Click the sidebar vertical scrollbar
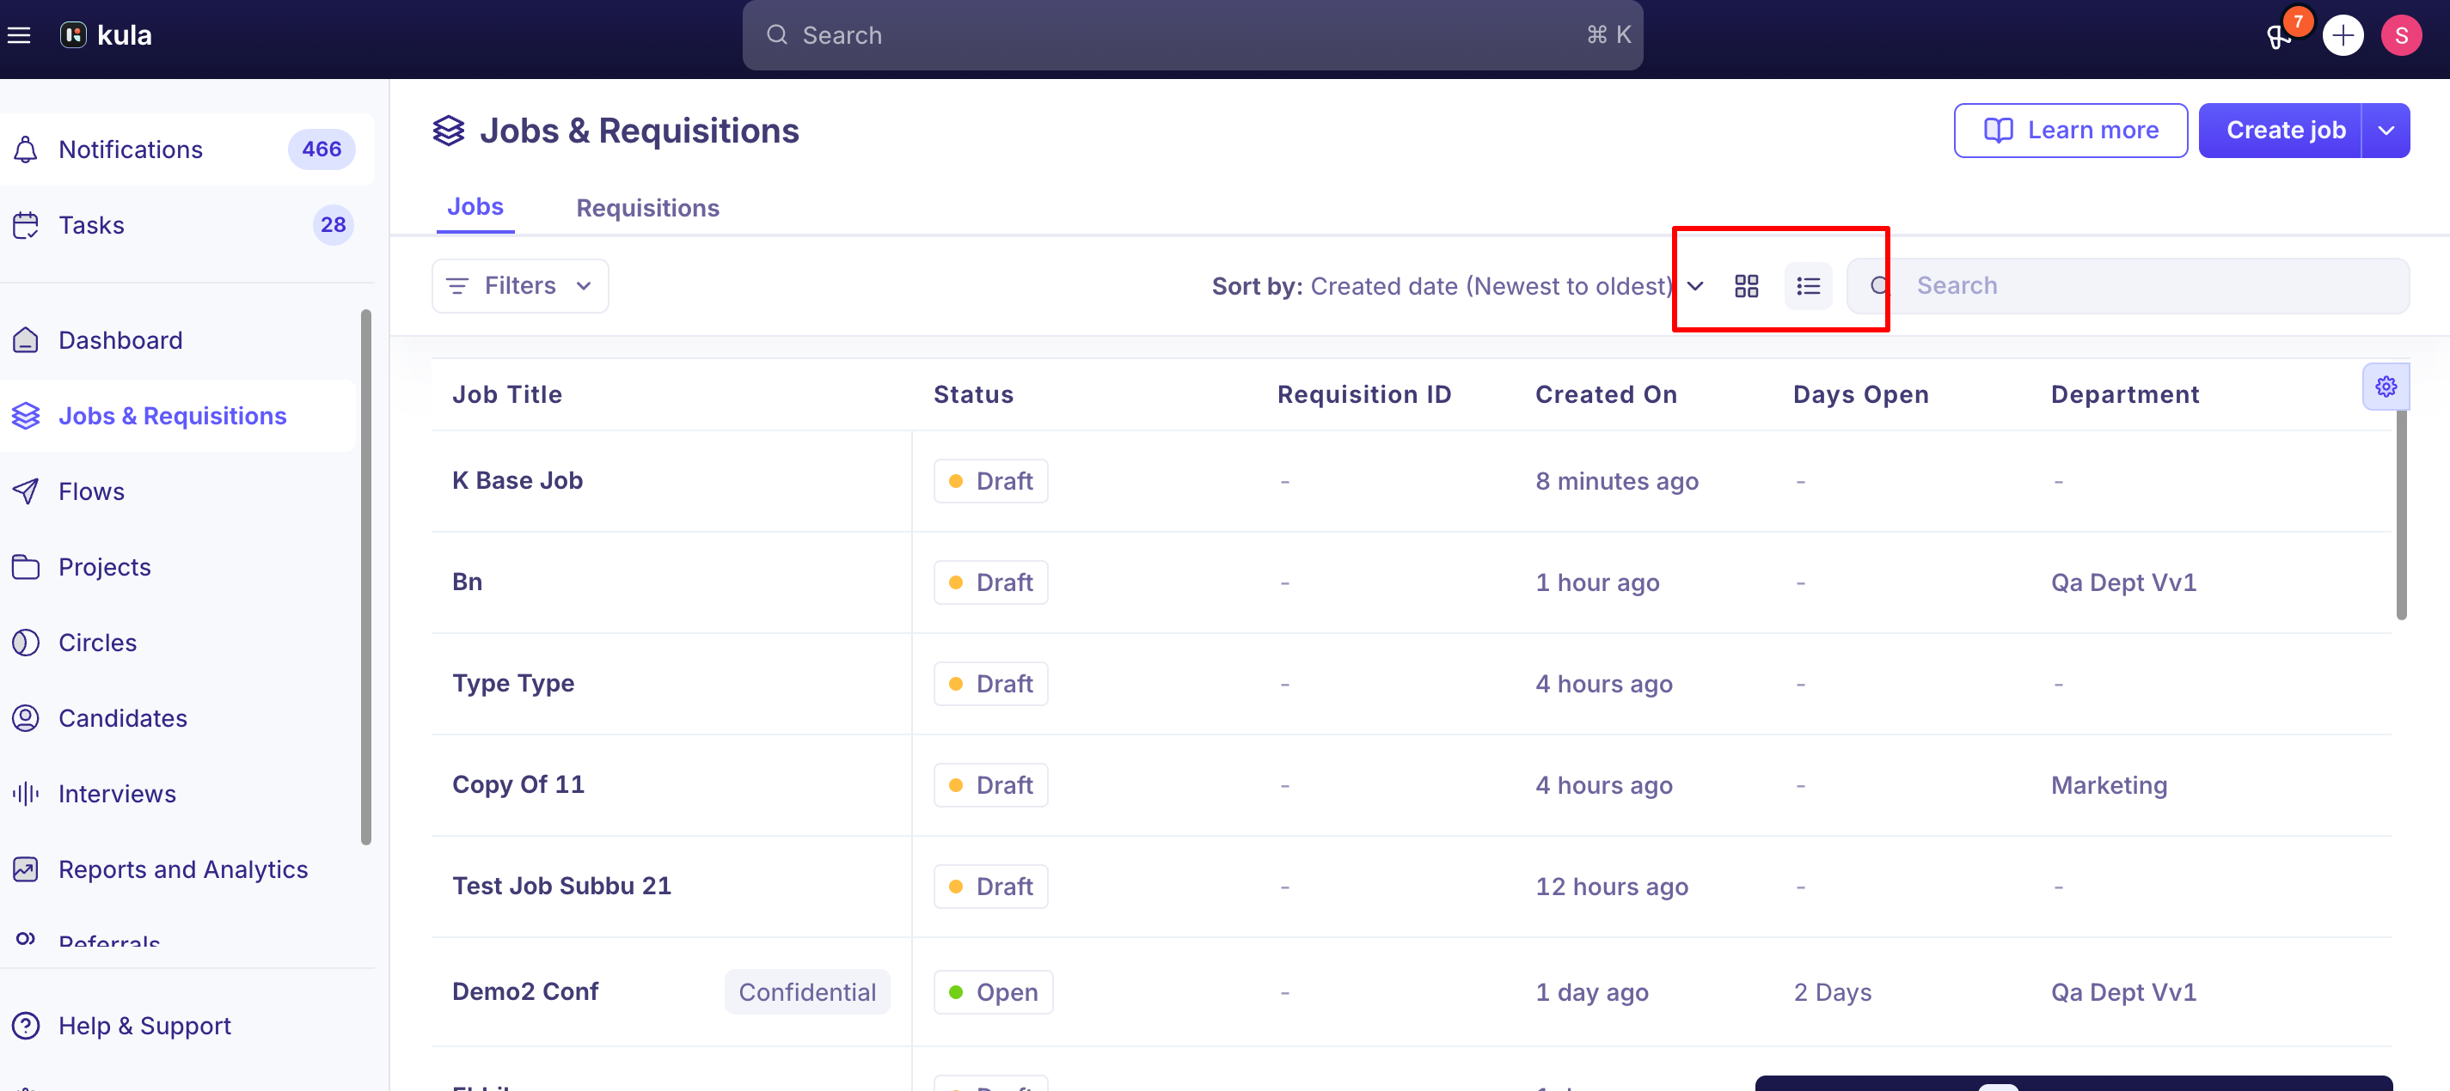Viewport: 2450px width, 1091px height. point(366,576)
